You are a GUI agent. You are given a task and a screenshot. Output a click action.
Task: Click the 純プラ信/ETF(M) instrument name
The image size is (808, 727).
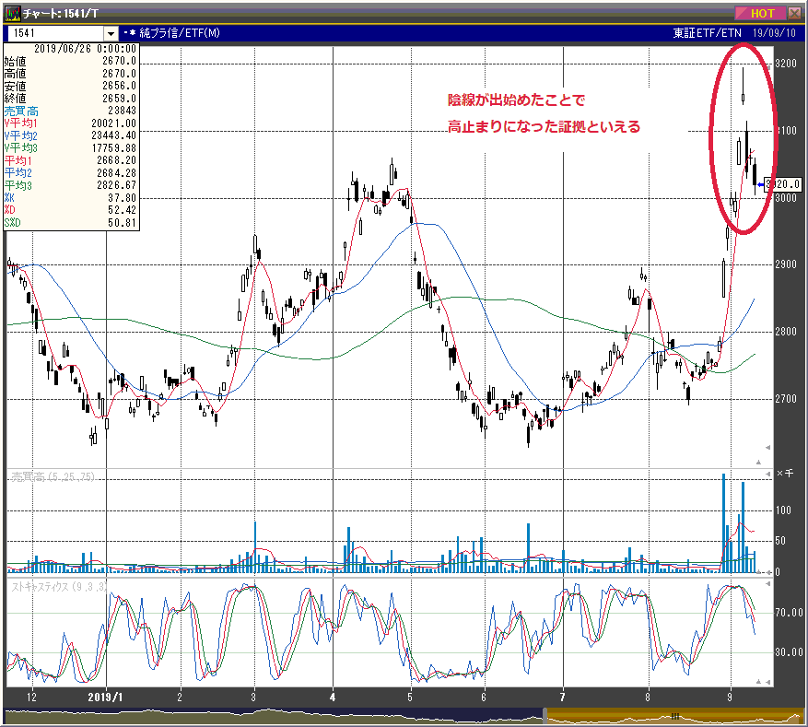click(x=180, y=33)
